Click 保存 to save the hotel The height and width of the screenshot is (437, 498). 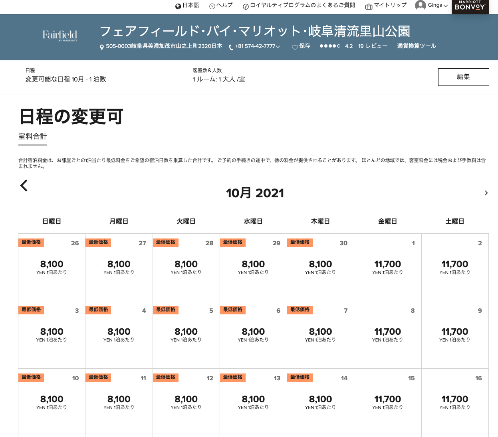click(305, 46)
